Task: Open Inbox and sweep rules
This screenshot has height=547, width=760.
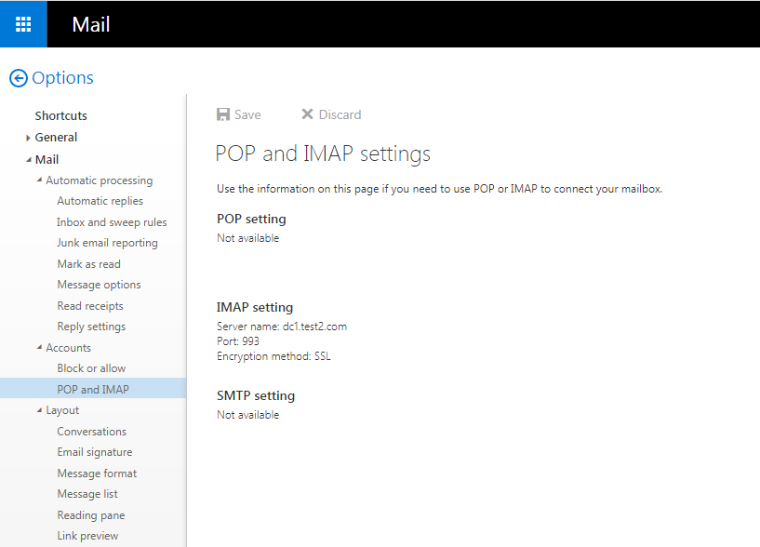Action: (112, 222)
